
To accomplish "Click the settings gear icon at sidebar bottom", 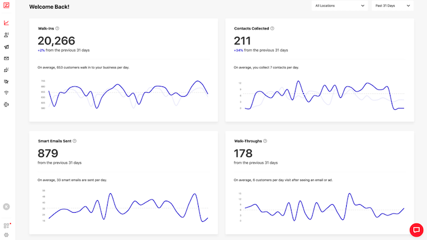I will pyautogui.click(x=6, y=234).
